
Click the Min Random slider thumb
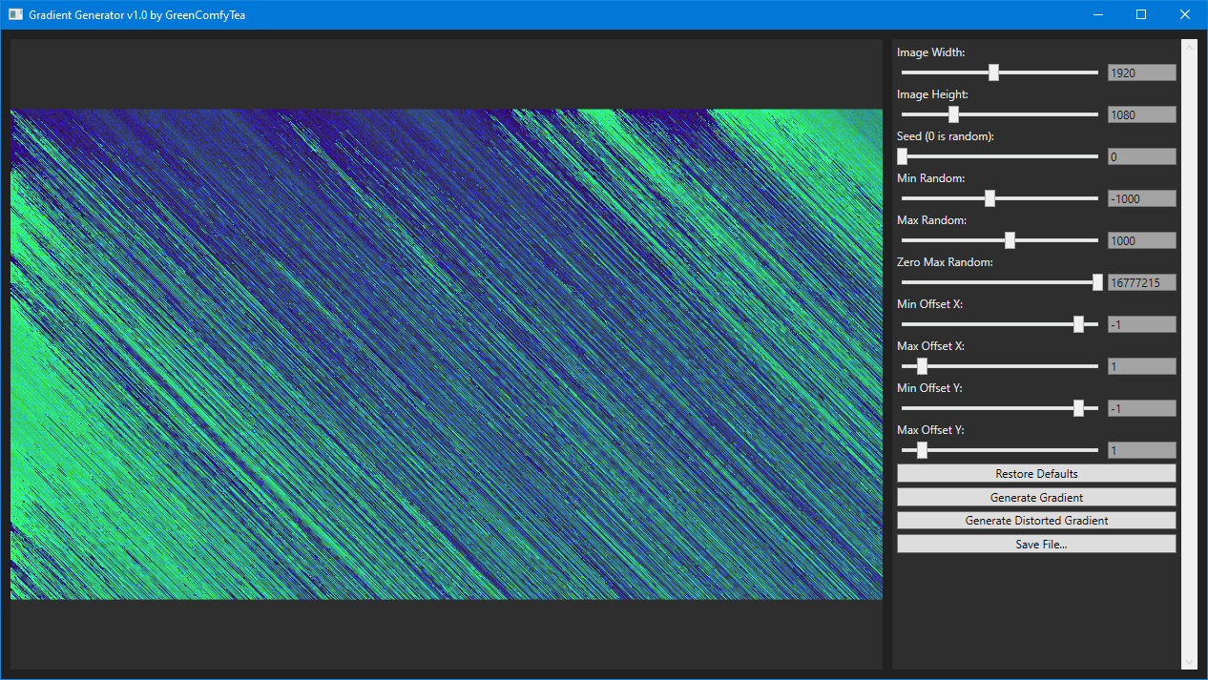click(989, 198)
